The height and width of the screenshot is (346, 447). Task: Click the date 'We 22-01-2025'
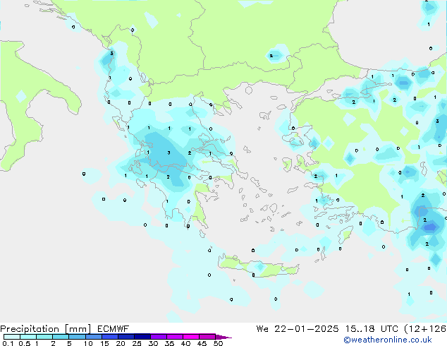click(298, 329)
